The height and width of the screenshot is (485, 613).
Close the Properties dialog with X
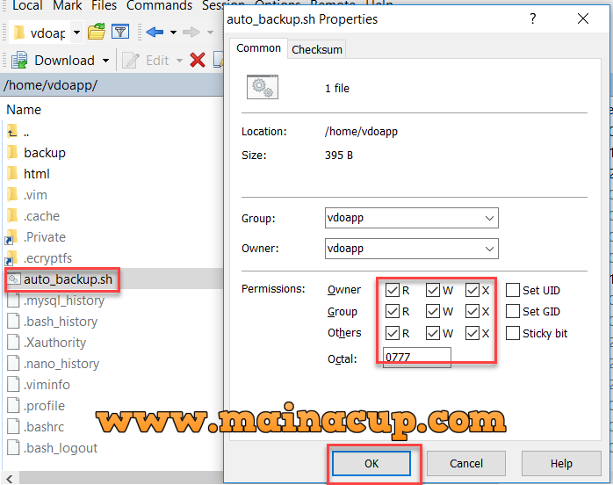pyautogui.click(x=583, y=18)
